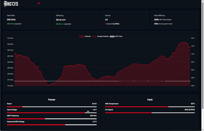Select the Best Difficulty stat card

coord(174,20)
